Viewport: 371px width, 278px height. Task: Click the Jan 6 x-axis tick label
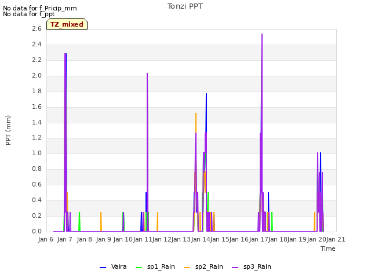point(46,239)
